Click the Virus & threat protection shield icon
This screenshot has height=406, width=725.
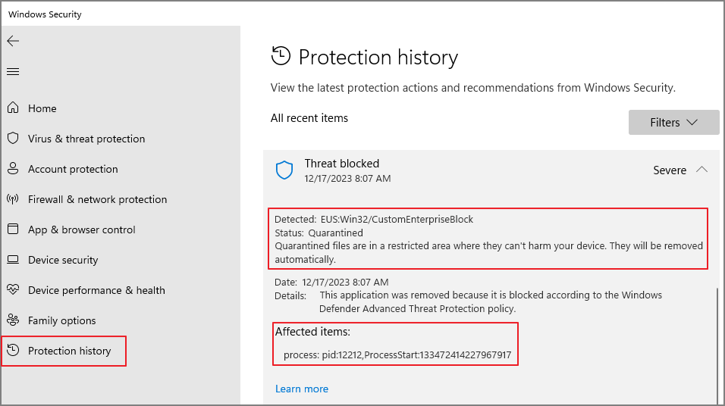[13, 139]
